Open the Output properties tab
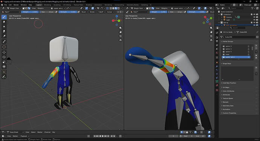The width and height of the screenshot is (260, 141). 217,41
